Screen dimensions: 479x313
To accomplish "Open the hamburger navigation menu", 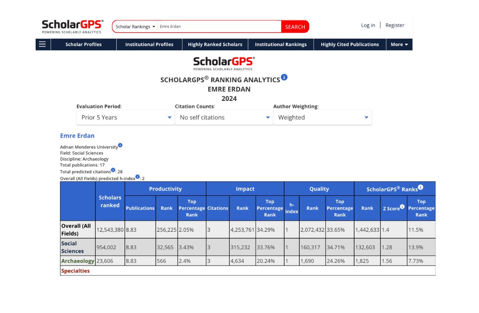I will [x=42, y=45].
